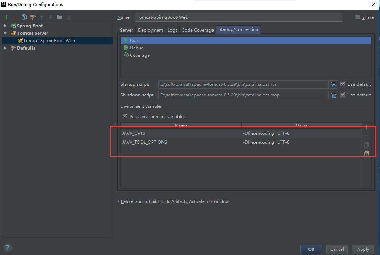
Task: Remove configuration with red minus icon
Action: coord(15,17)
